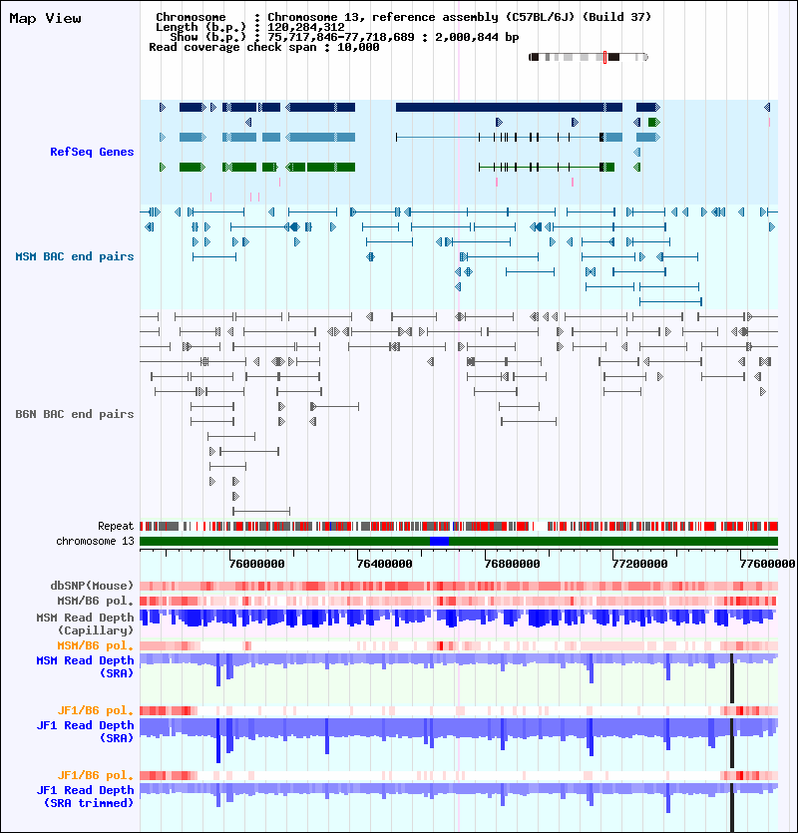Screen dimensions: 798x833
Task: Click Read coverage check span value 10,000
Action: 359,47
